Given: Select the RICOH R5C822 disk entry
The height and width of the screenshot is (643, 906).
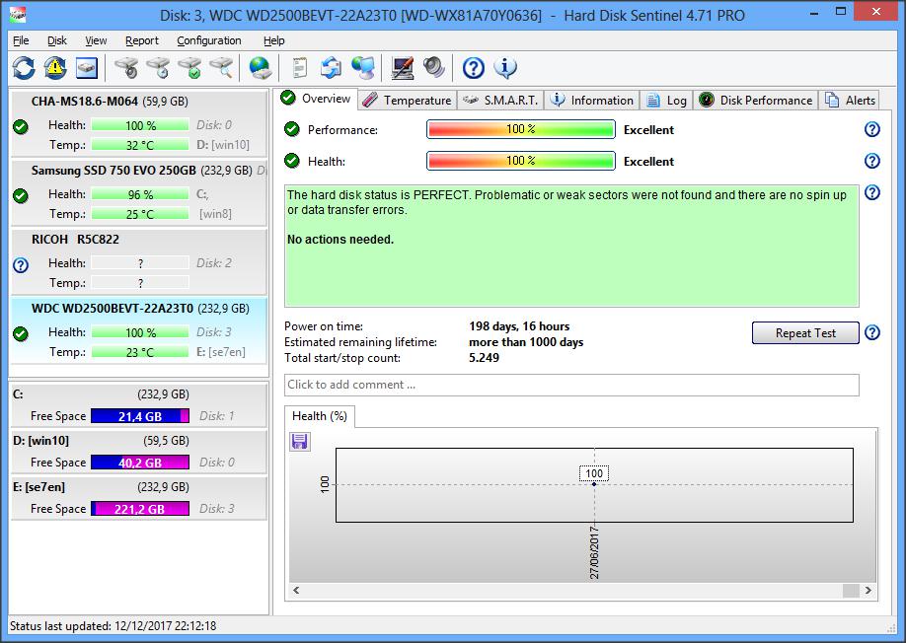Looking at the screenshot, I should 139,261.
